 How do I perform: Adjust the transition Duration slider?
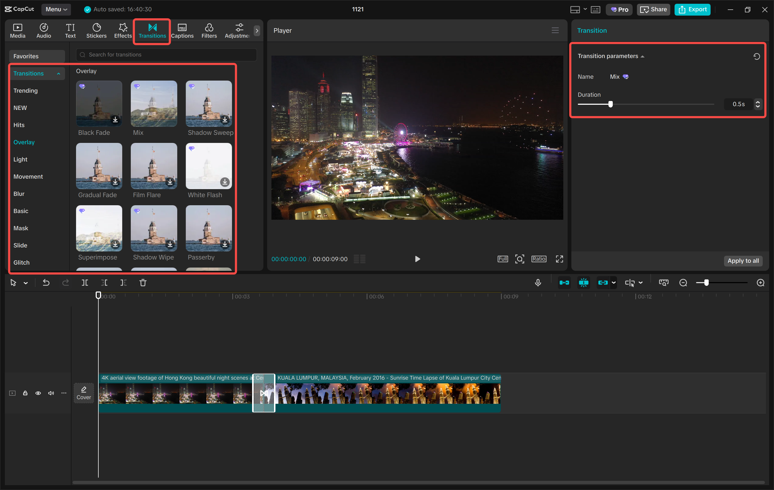pyautogui.click(x=610, y=104)
